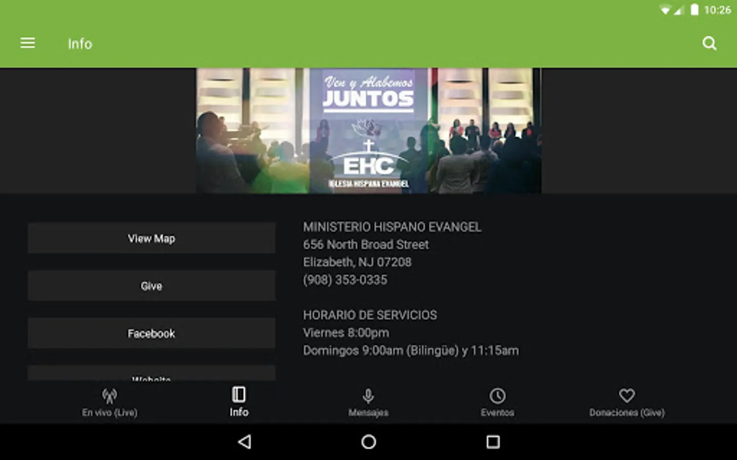
Task: Open the Facebook button
Action: pos(151,333)
